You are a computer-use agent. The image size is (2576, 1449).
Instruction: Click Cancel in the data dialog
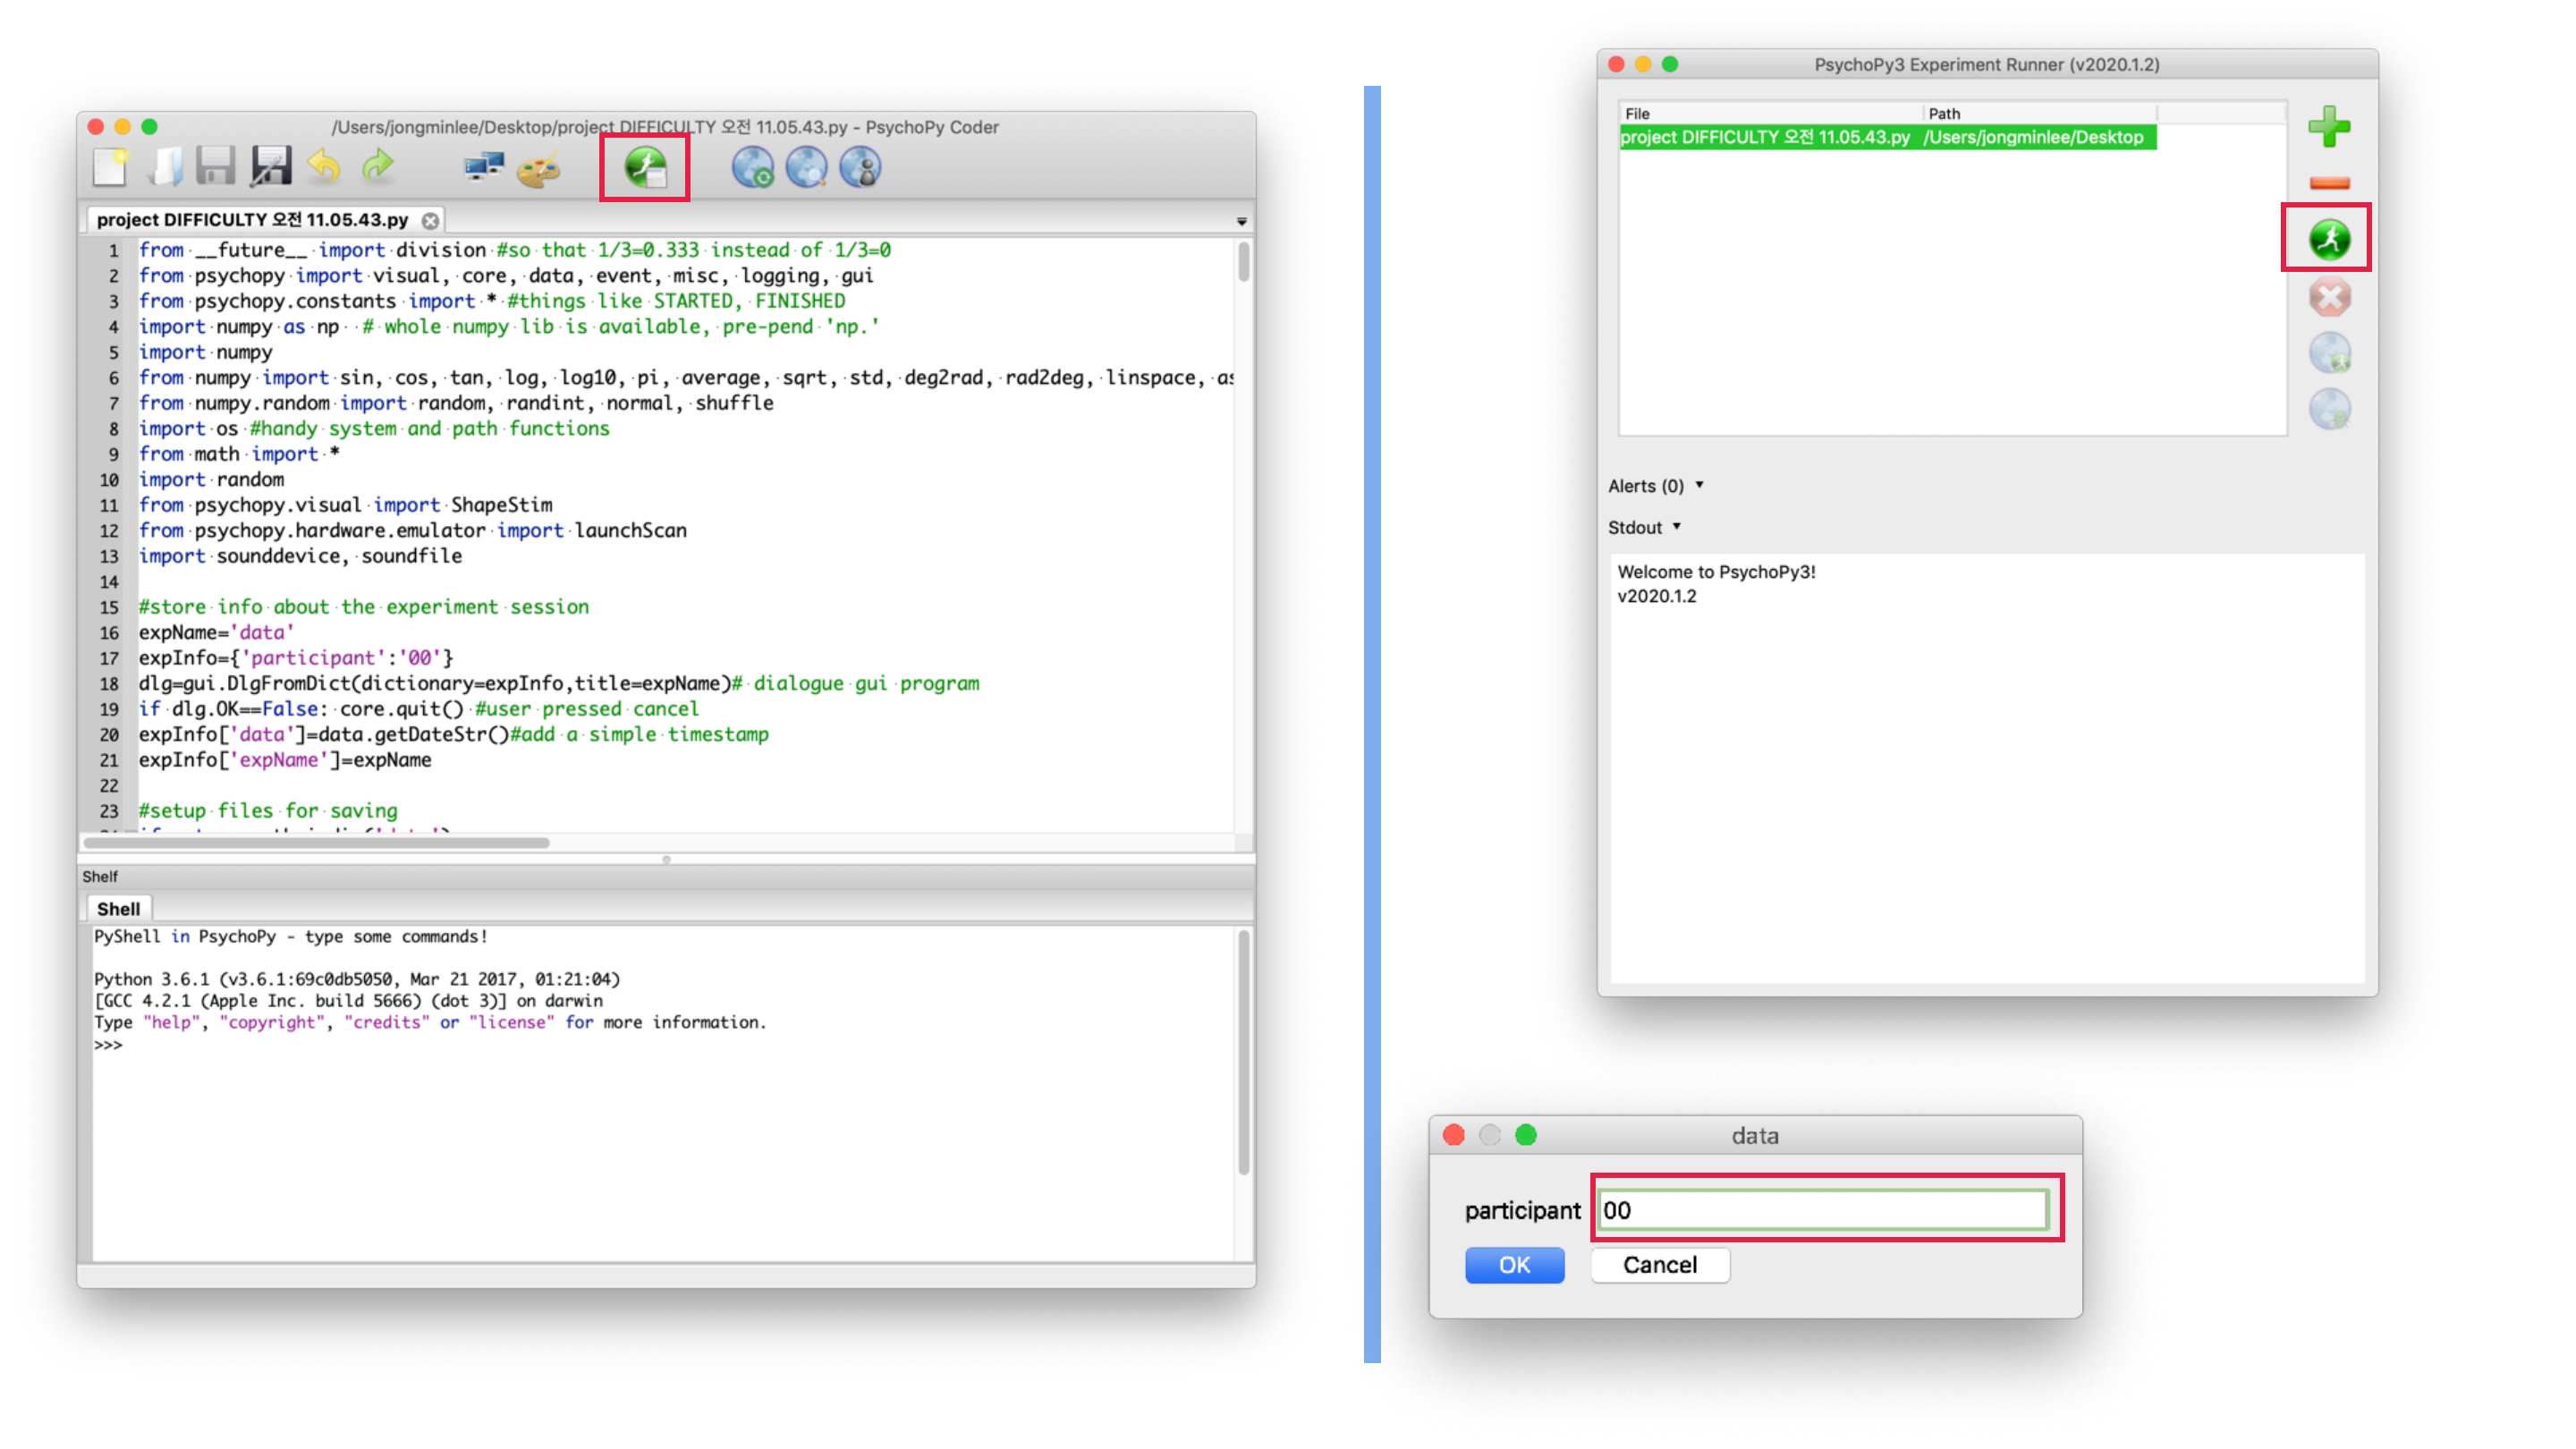(1659, 1265)
